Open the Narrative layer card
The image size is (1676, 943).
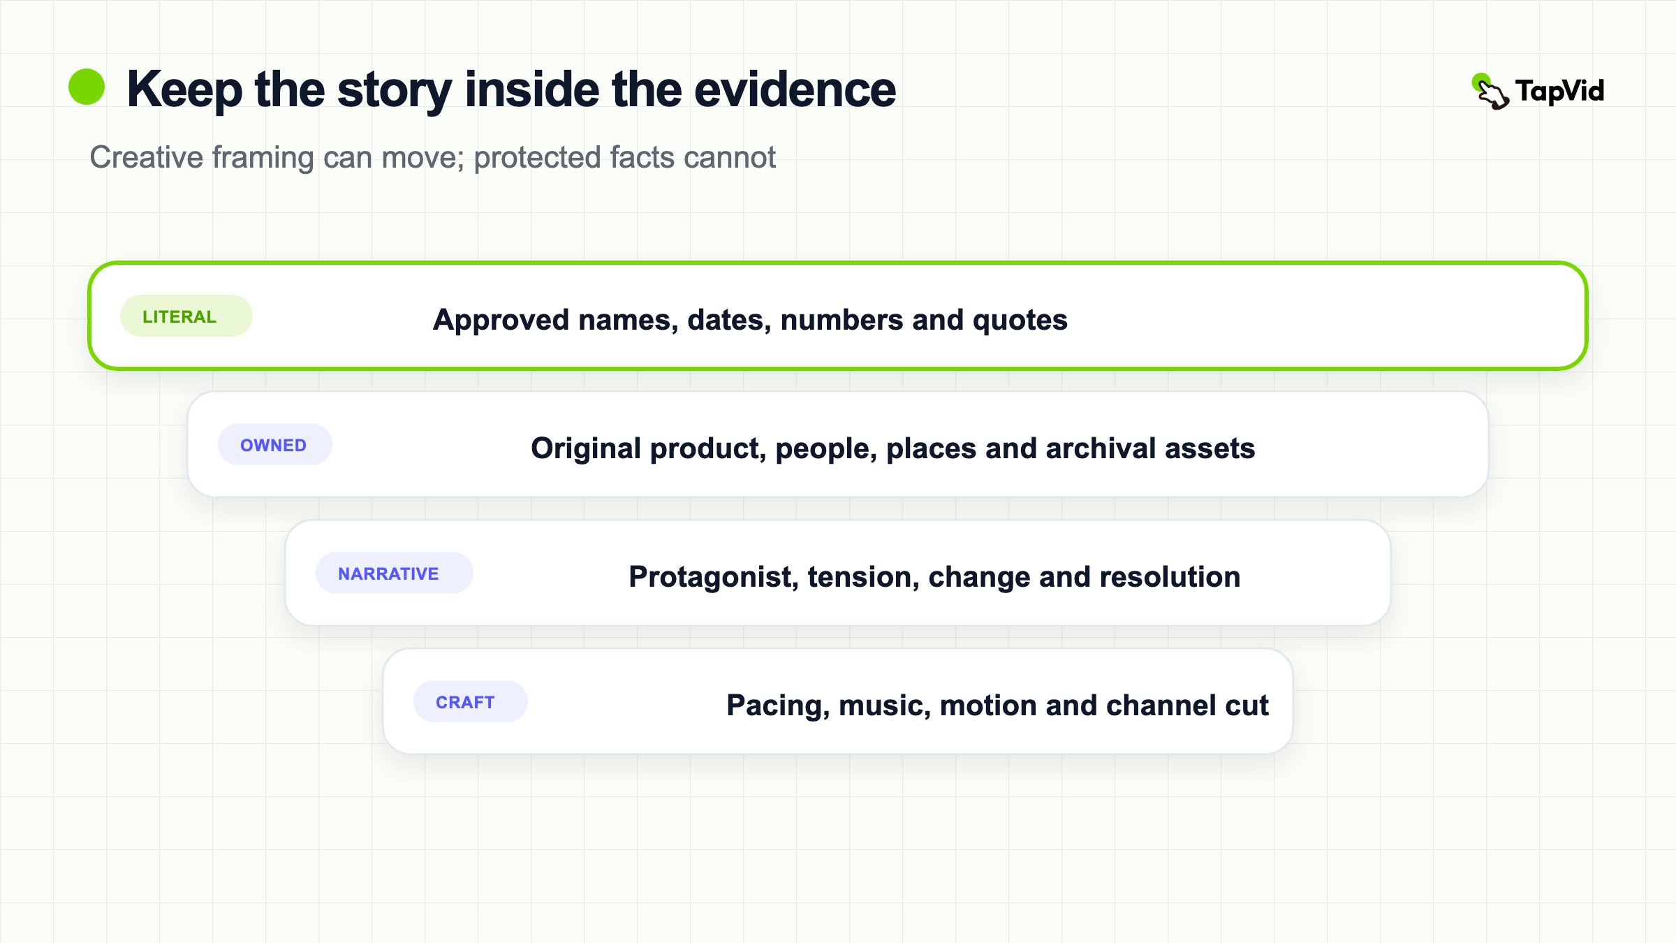tap(838, 573)
